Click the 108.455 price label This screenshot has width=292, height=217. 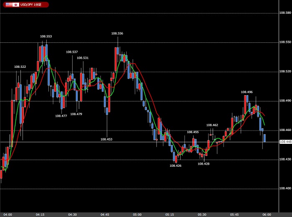[193, 132]
